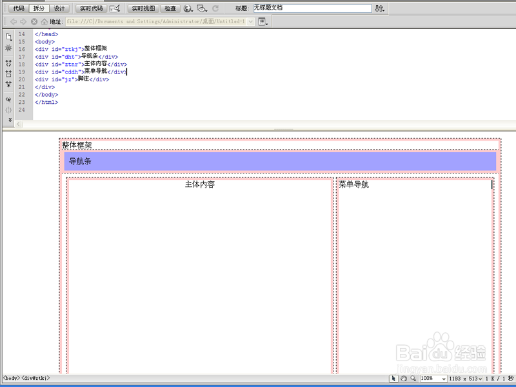This screenshot has width=516, height=387.
Task: Switch to 设计 Design view
Action: coord(59,8)
